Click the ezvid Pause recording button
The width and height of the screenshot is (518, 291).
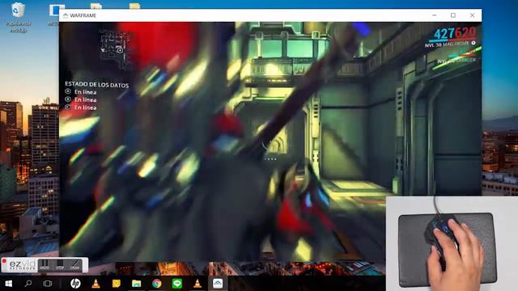[45, 265]
